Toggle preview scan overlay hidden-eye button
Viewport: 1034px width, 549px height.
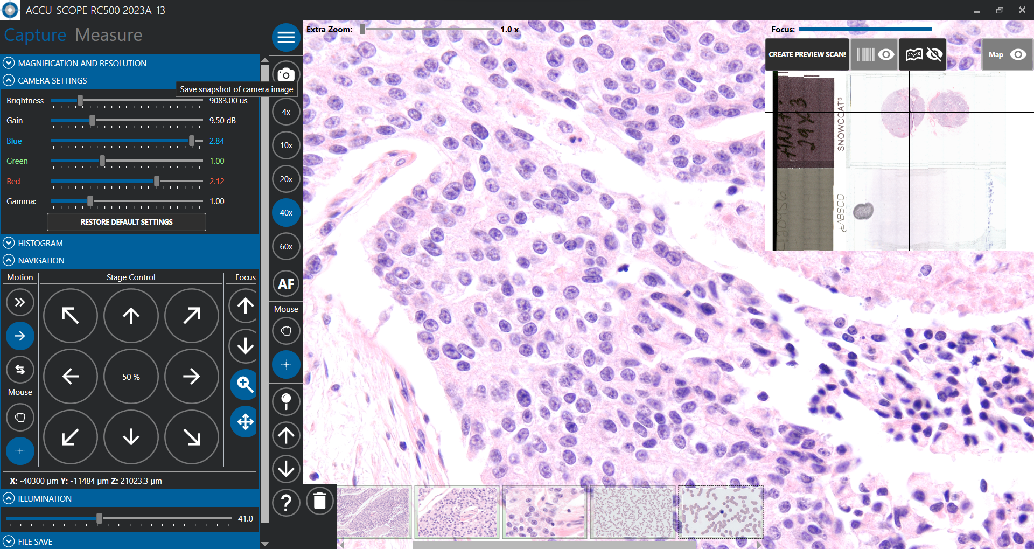point(923,54)
